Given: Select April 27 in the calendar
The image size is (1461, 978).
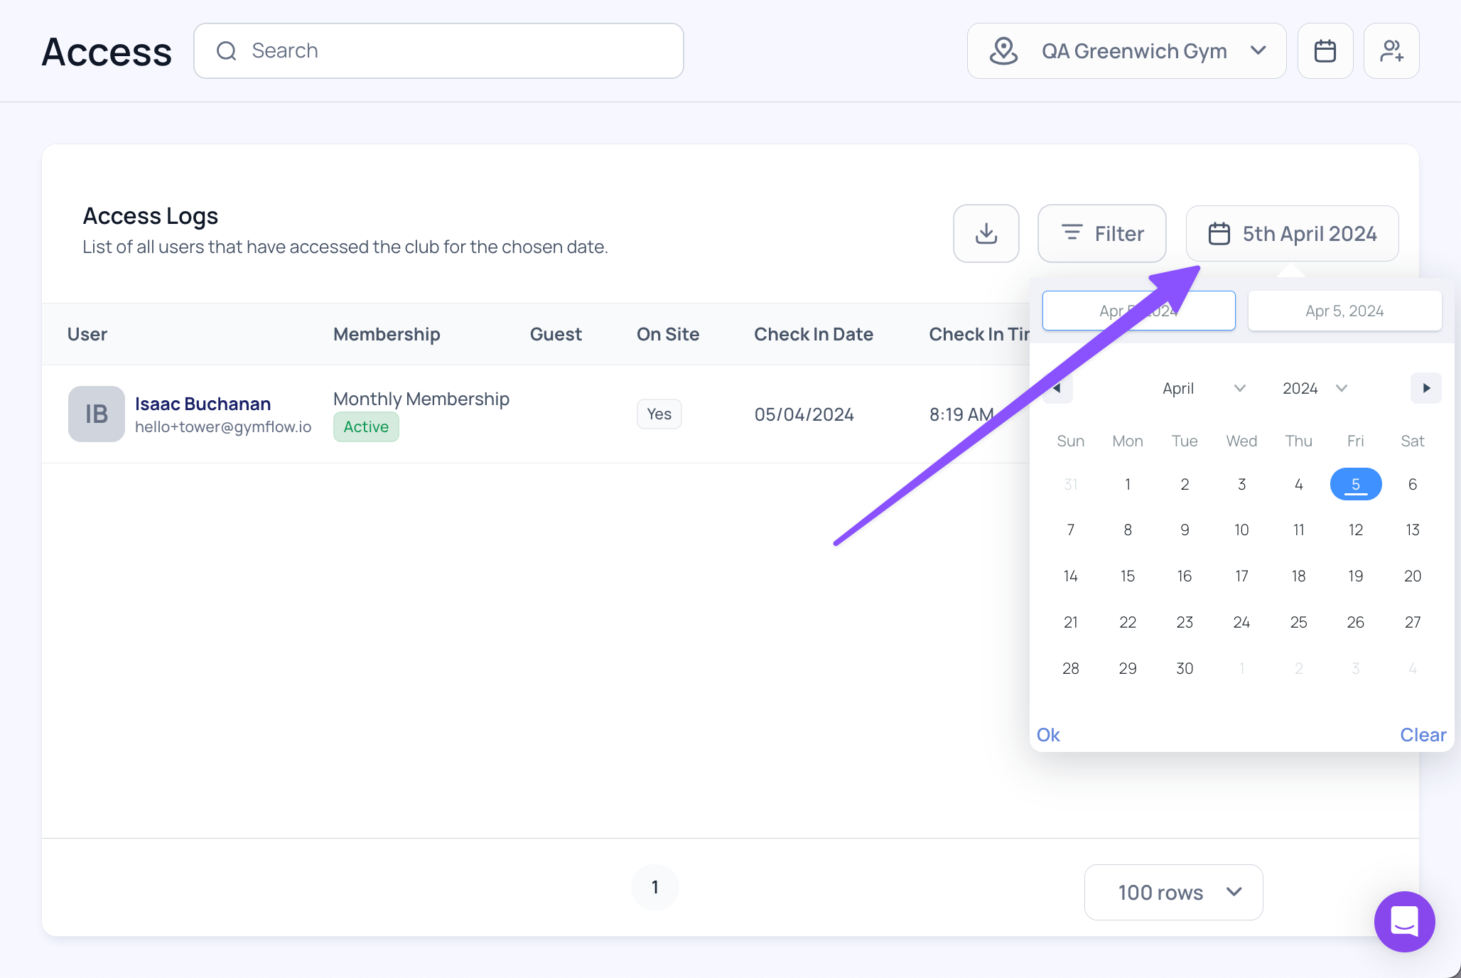Looking at the screenshot, I should (1413, 622).
